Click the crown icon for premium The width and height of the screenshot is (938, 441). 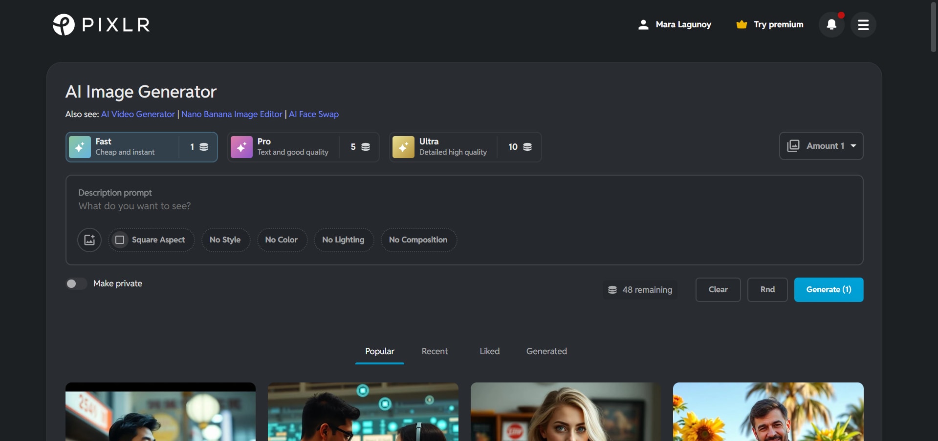742,24
